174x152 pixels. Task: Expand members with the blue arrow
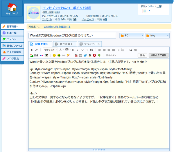[x=149, y=11]
